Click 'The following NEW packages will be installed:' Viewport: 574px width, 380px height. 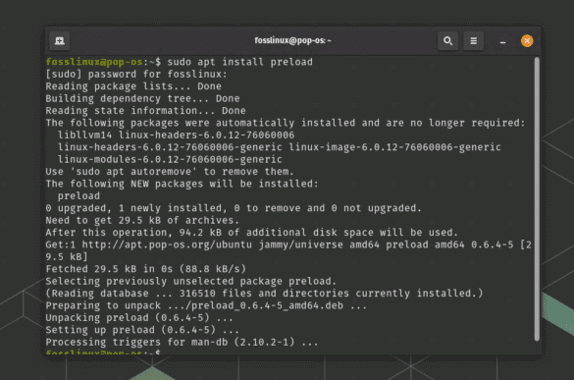[182, 184]
